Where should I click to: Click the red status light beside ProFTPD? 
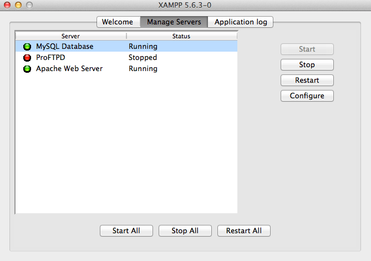(27, 58)
